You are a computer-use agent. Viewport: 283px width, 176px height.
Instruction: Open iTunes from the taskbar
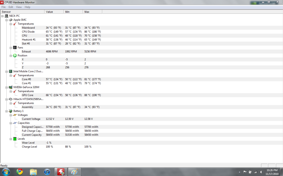tap(47, 172)
